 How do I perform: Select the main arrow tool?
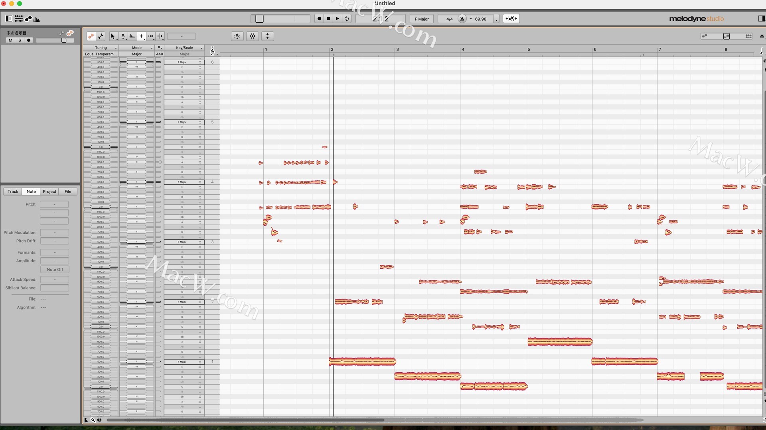pyautogui.click(x=113, y=36)
